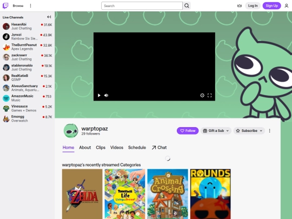Click TheBurntPeanut Apex Legends entry
292x219 pixels.
[28, 47]
